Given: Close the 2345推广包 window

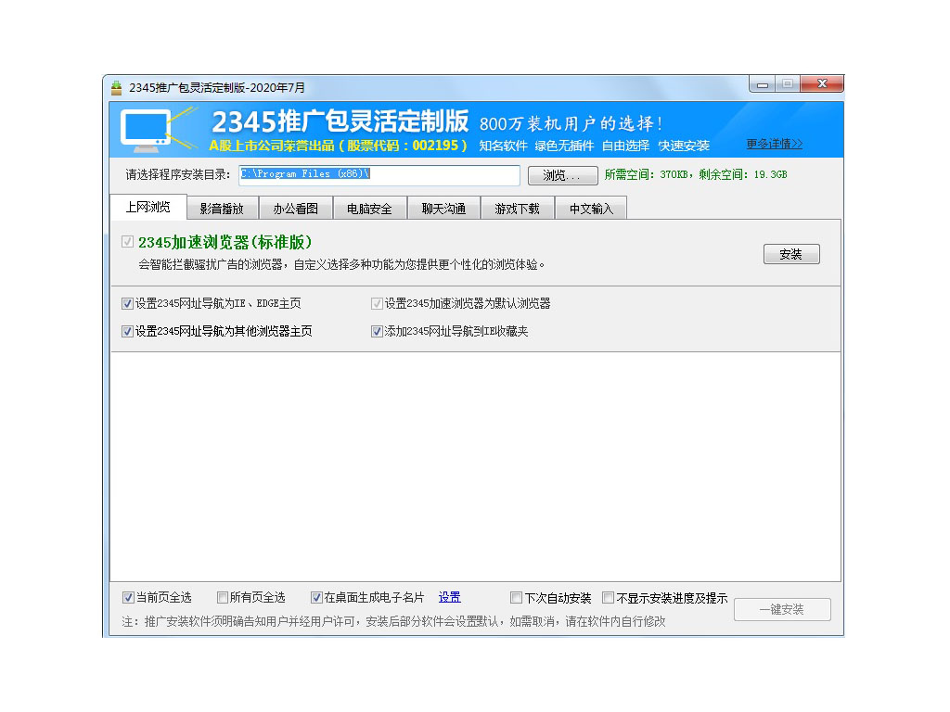Looking at the screenshot, I should pyautogui.click(x=822, y=84).
